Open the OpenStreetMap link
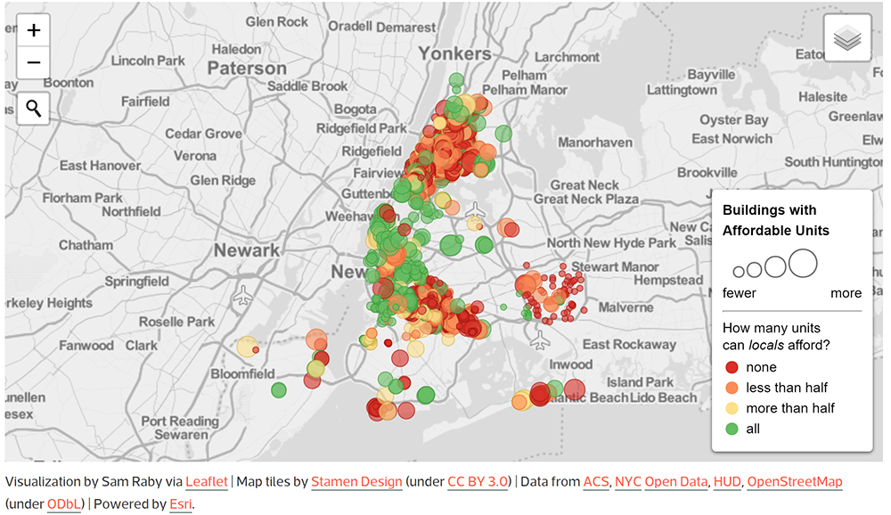This screenshot has width=891, height=515. click(x=795, y=481)
